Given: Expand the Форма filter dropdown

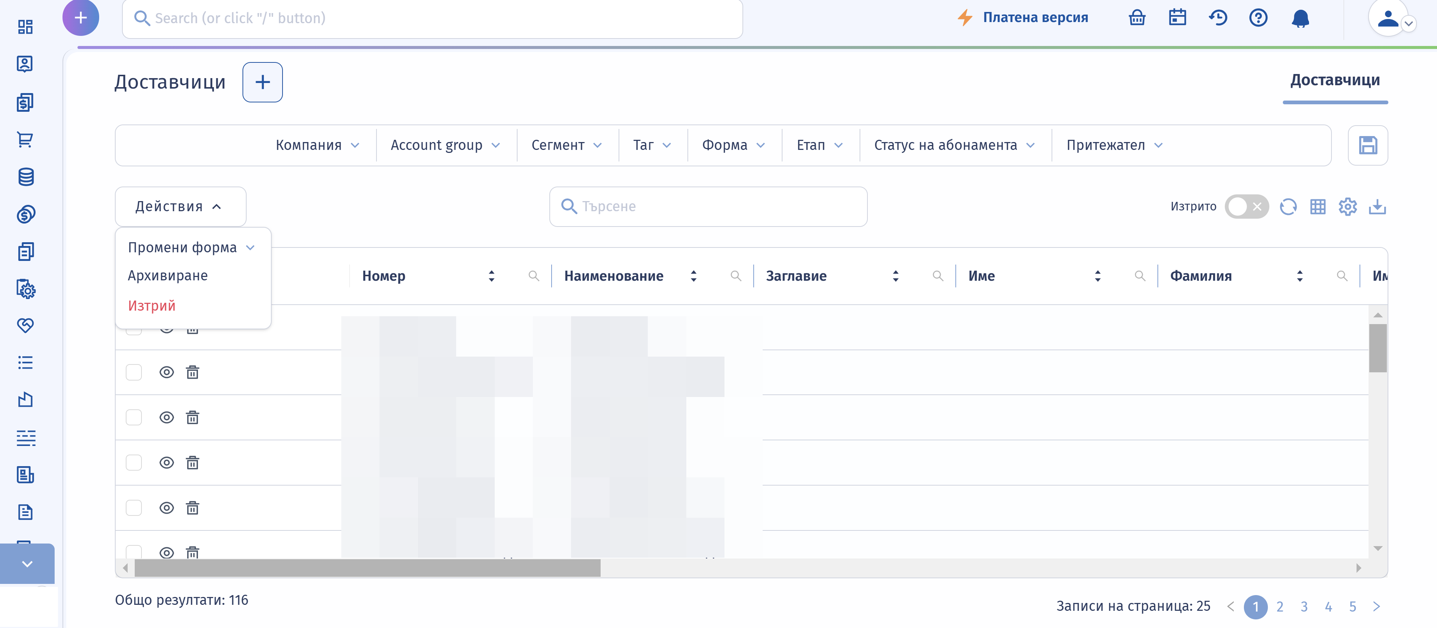Looking at the screenshot, I should tap(733, 145).
